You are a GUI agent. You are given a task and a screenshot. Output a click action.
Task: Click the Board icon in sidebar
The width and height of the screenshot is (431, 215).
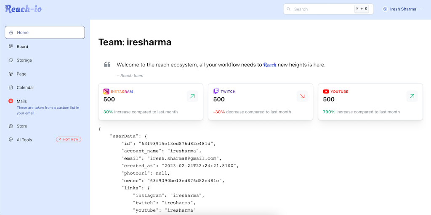tap(11, 46)
